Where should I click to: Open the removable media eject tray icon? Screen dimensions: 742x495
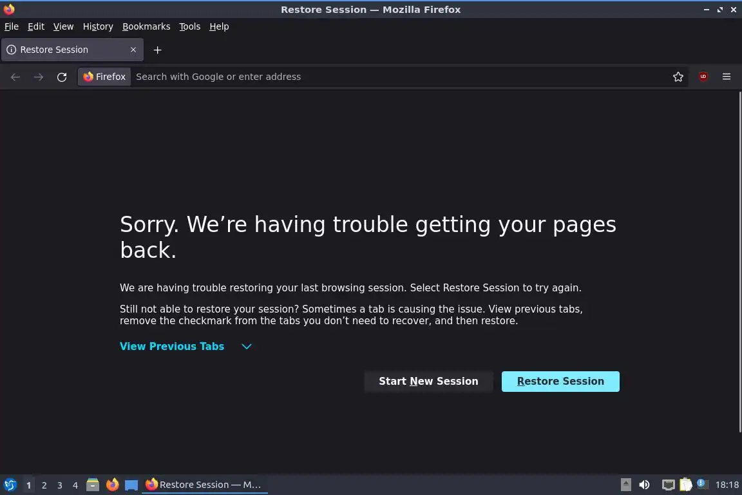625,485
